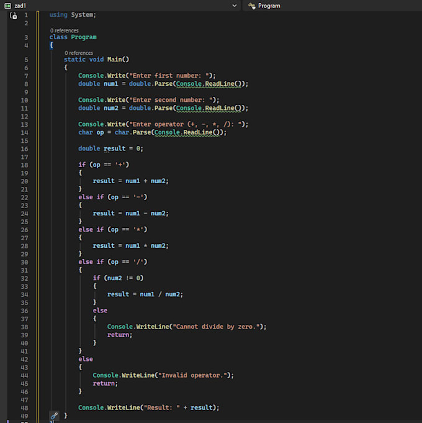Image resolution: width=422 pixels, height=423 pixels.
Task: Click the "result = num1 - num2;" statement
Action: coord(131,214)
